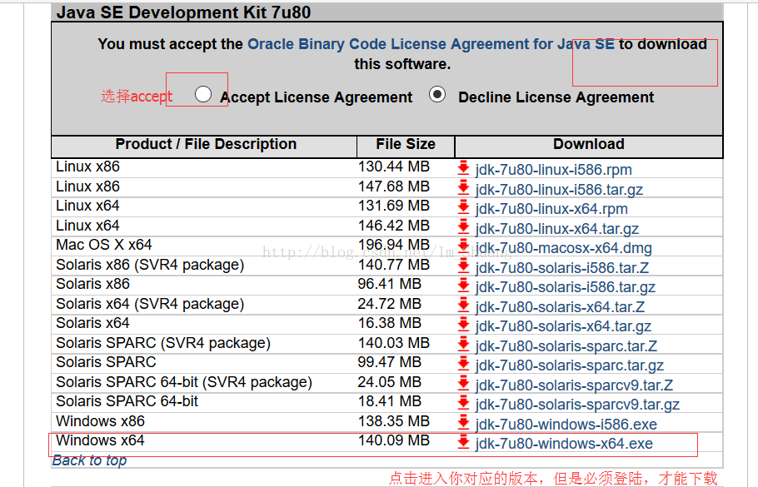Screen dimensions: 758x487
Task: Open jdk-7u80-solaris-x64.tar.gz link
Action: (563, 326)
